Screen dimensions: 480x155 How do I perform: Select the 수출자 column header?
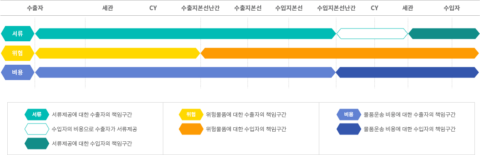click(x=35, y=8)
